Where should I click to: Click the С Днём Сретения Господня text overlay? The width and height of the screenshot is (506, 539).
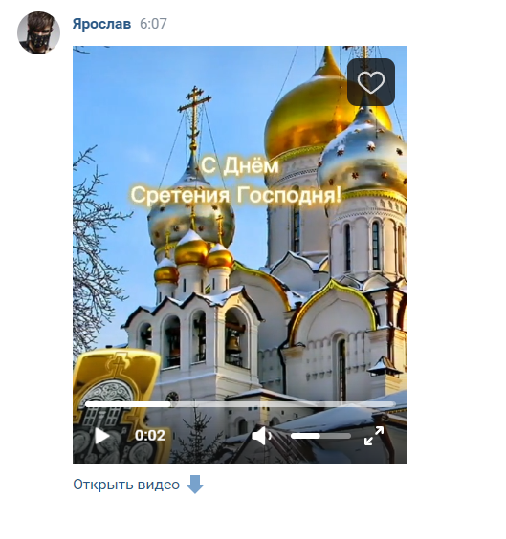[x=236, y=180]
